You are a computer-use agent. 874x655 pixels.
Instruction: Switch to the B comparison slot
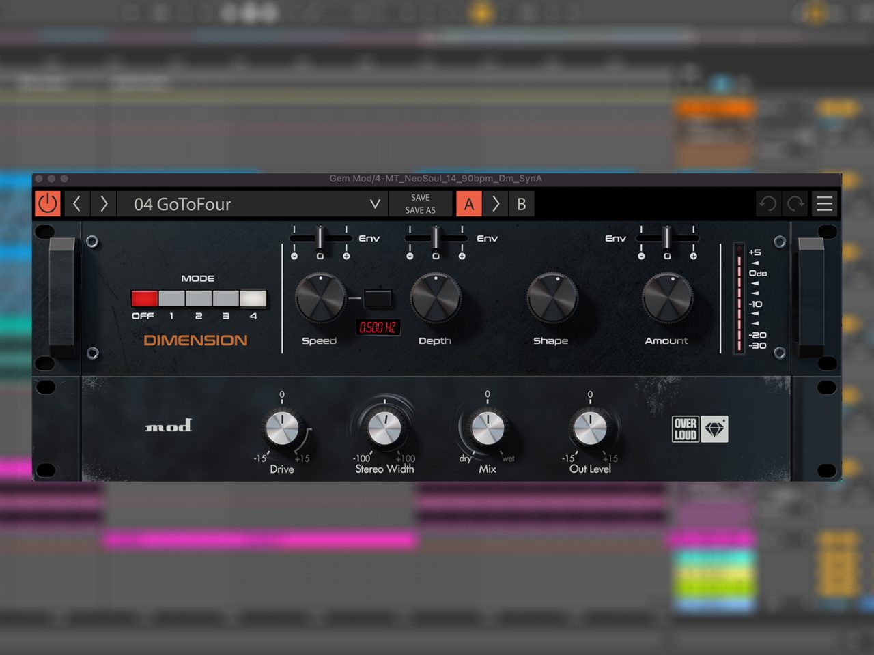(x=522, y=204)
